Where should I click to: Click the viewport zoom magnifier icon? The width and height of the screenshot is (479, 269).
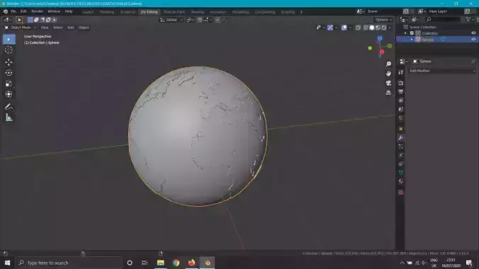coord(388,64)
